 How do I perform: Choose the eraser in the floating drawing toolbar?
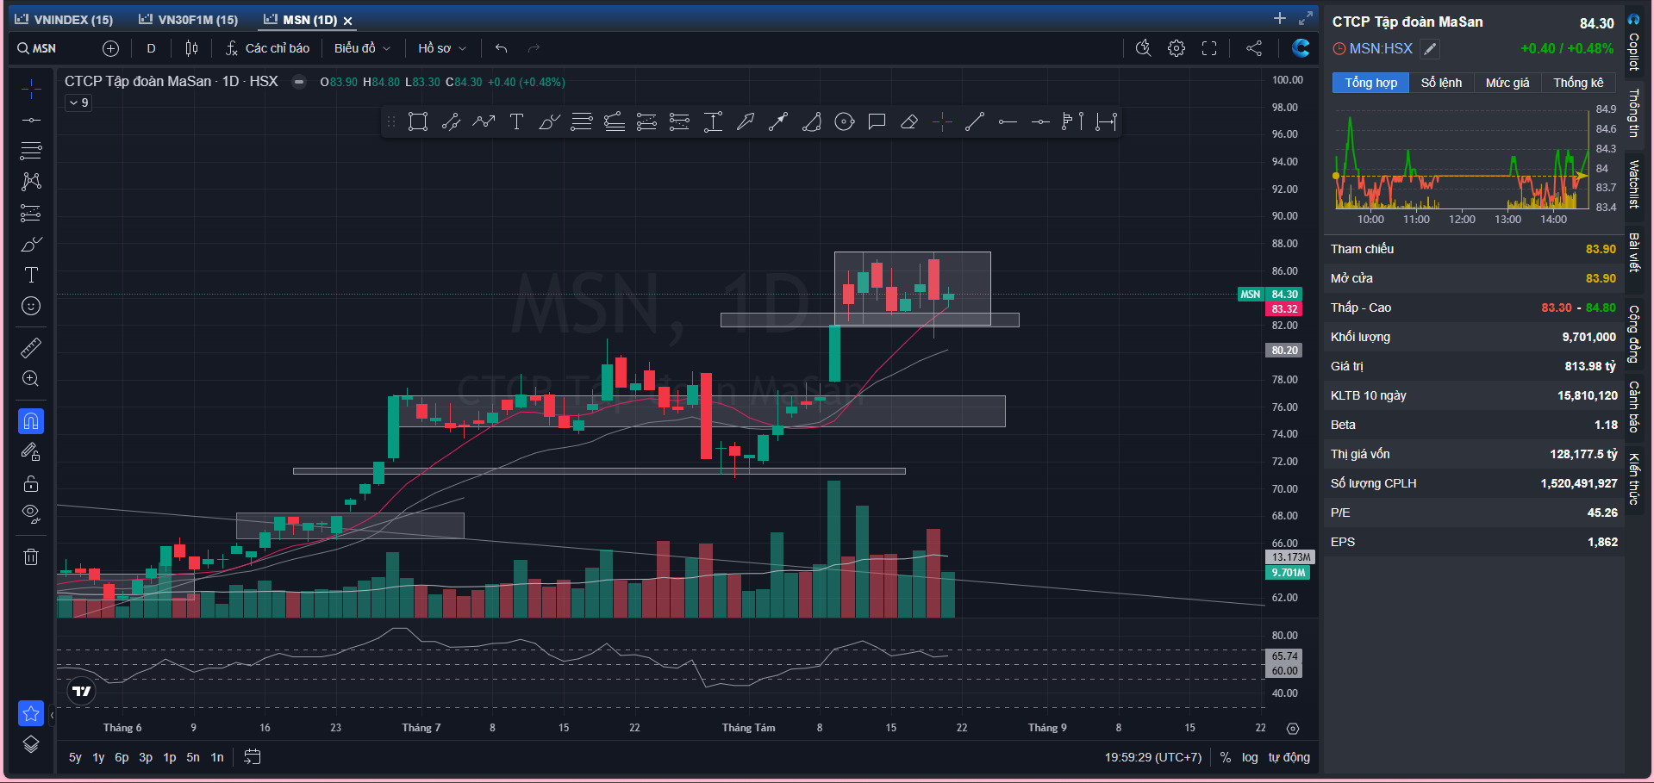point(908,122)
